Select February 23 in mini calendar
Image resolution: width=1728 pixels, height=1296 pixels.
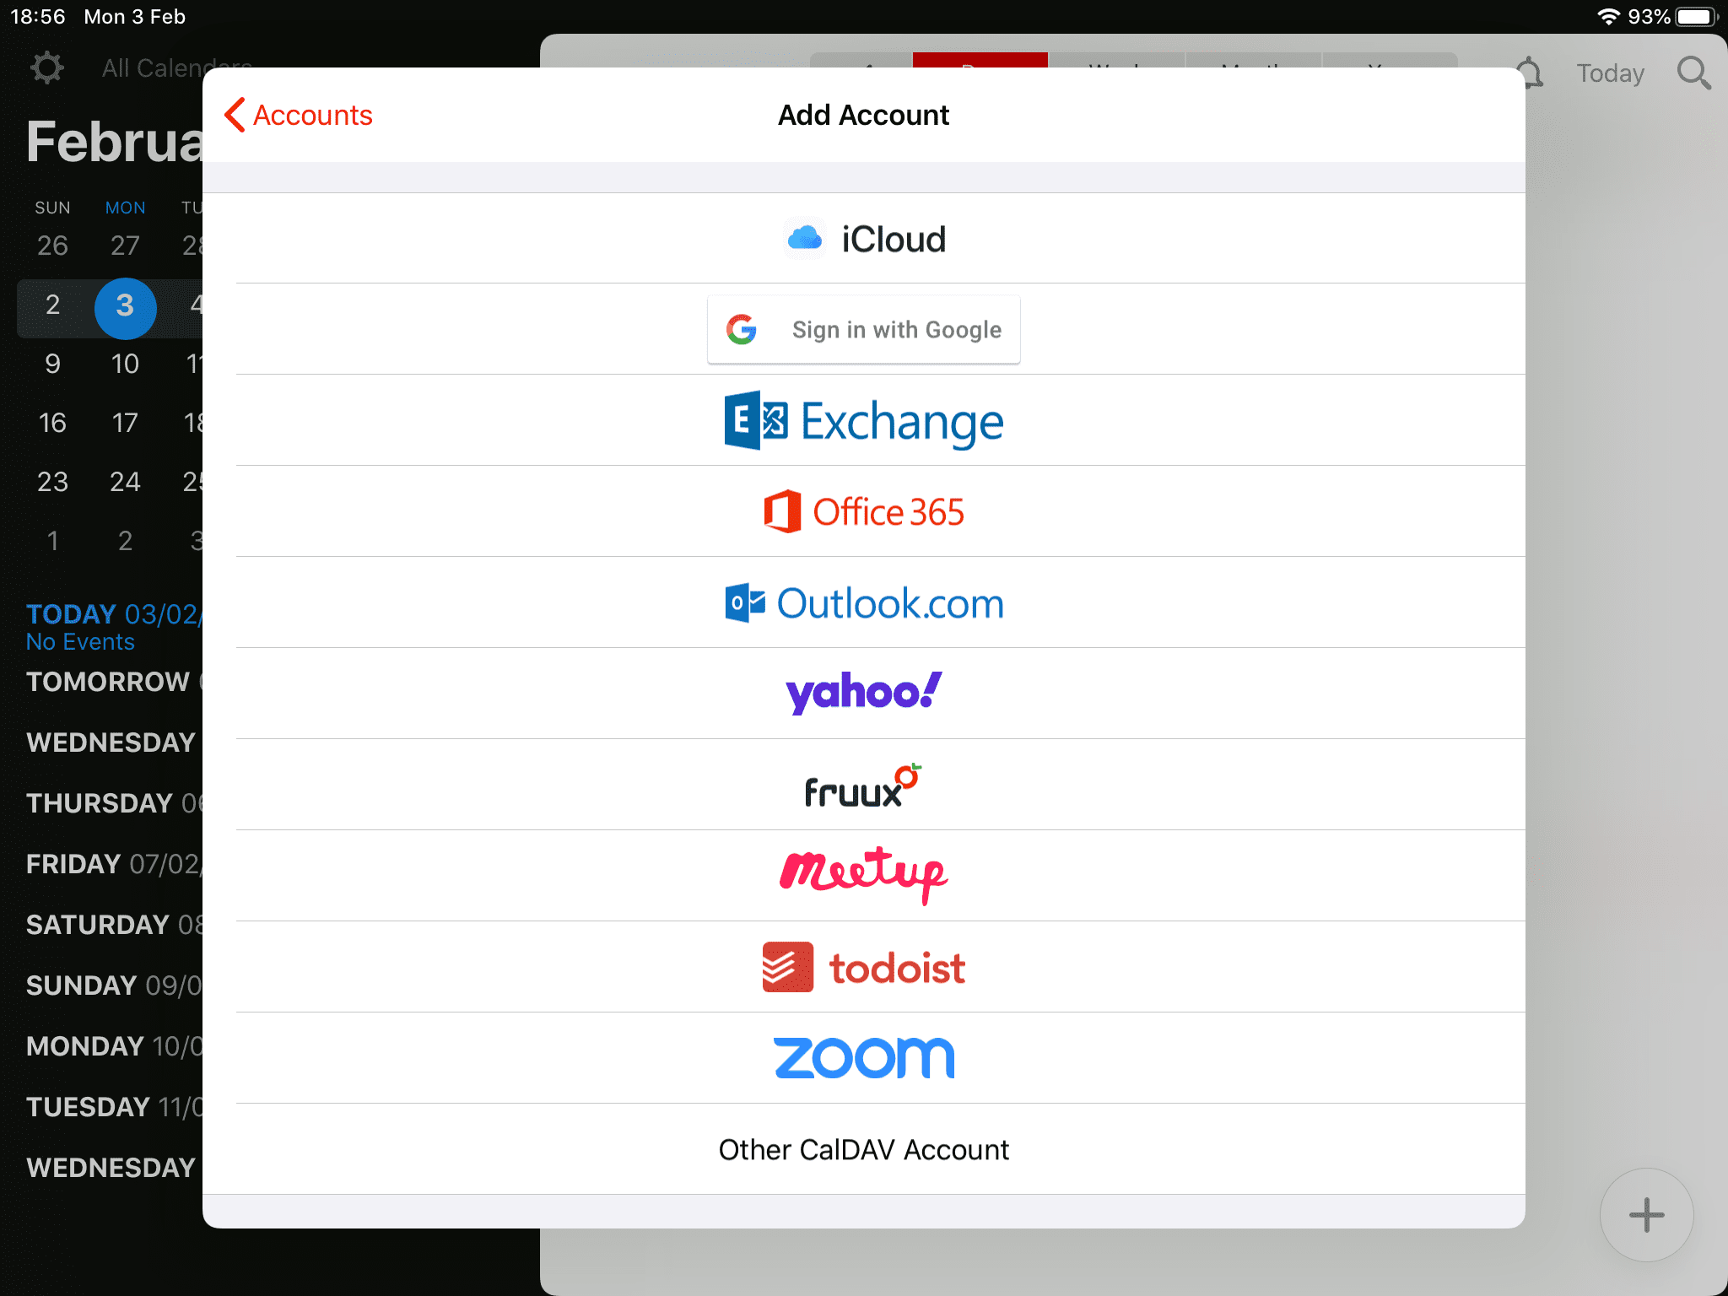click(52, 482)
